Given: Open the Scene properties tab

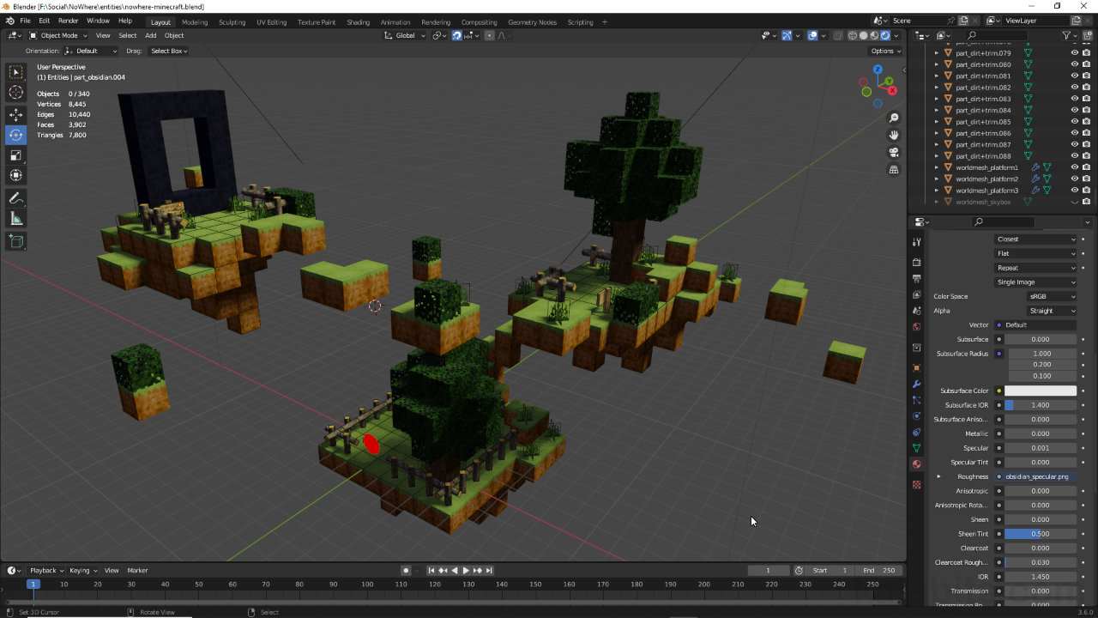Looking at the screenshot, I should [x=917, y=312].
